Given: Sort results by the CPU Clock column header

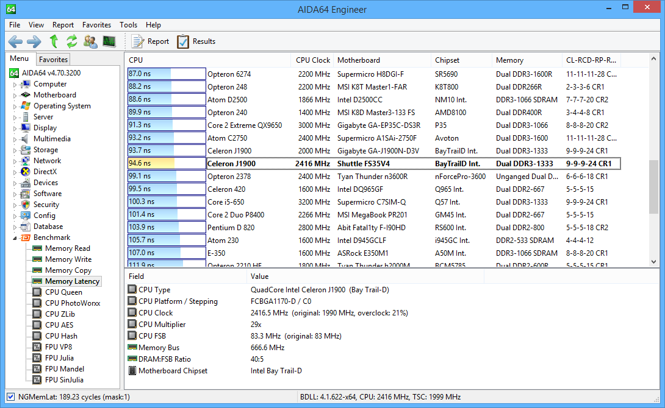Looking at the screenshot, I should (312, 60).
